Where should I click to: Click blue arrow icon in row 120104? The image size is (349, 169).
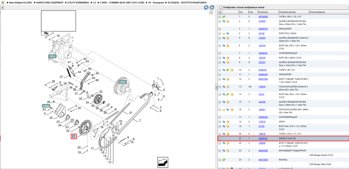[x=224, y=46]
